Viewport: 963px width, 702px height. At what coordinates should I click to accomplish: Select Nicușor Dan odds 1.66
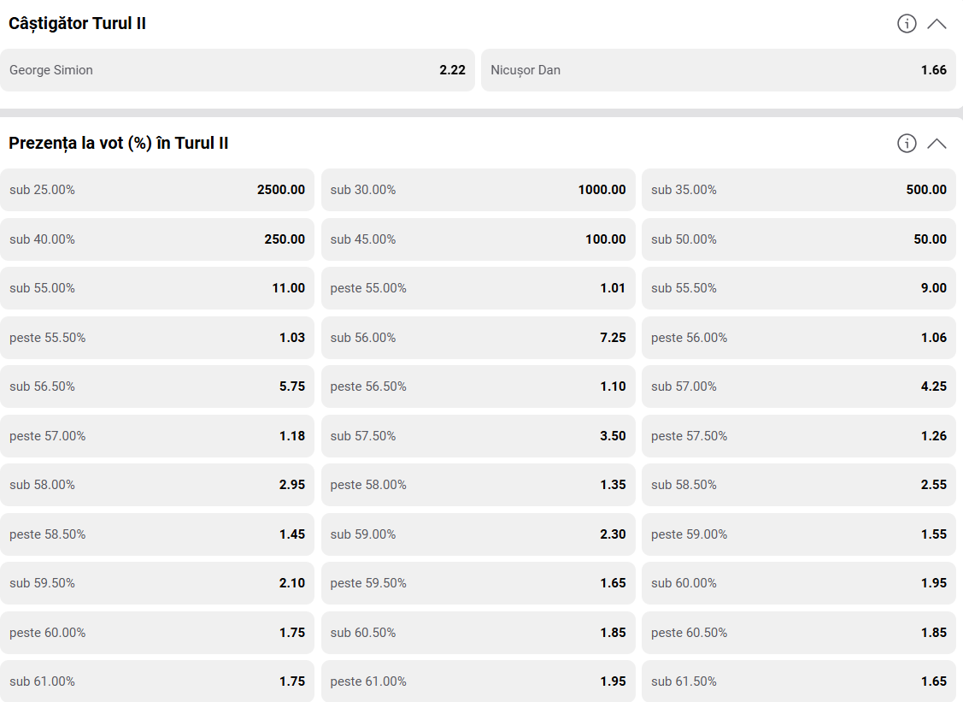point(719,70)
